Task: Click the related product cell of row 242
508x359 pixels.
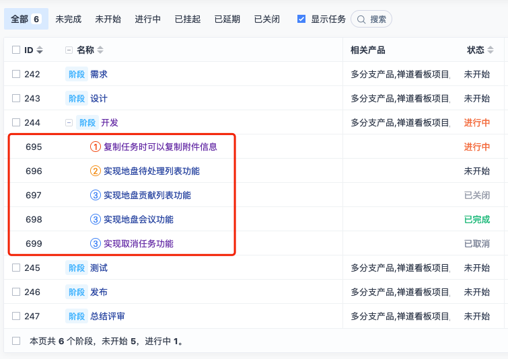Action: coord(400,74)
